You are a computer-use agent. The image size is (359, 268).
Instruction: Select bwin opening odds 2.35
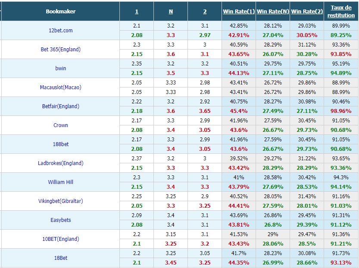point(137,64)
